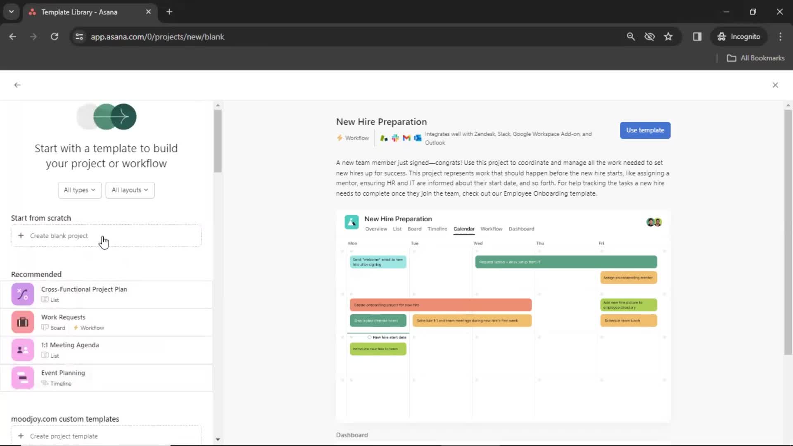Expand the All layouts dropdown menu
Image resolution: width=793 pixels, height=446 pixels.
pos(129,190)
